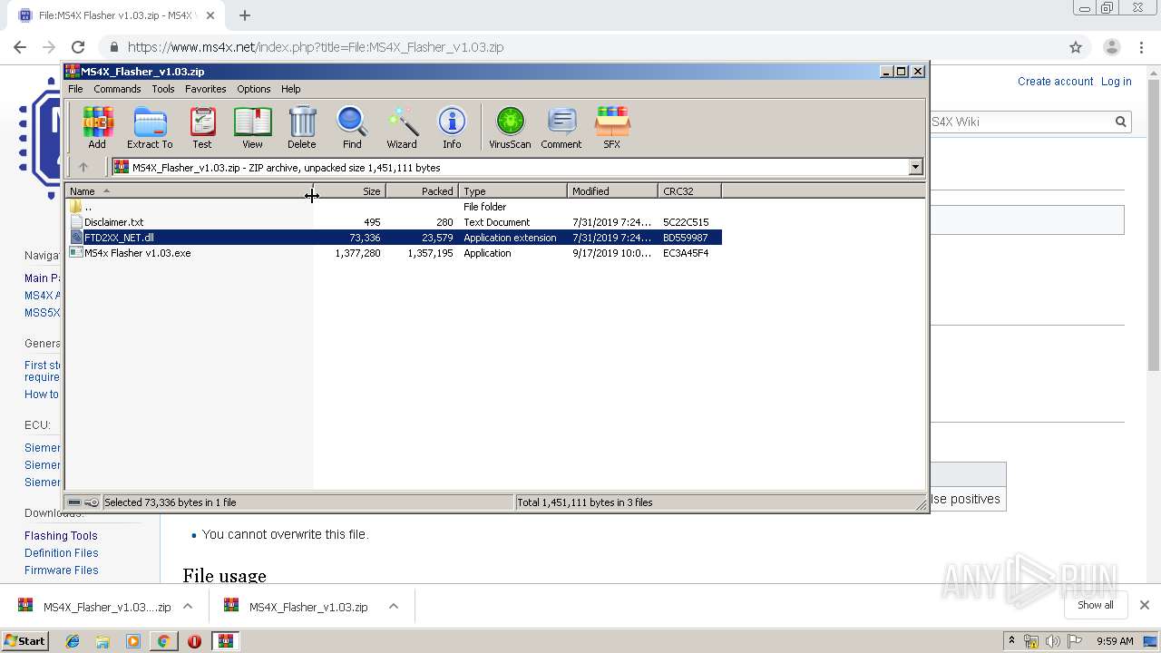This screenshot has height=653, width=1161.
Task: Click the Comment icon
Action: 561,128
